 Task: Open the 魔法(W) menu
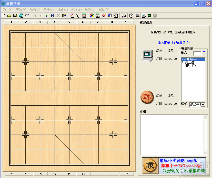pyautogui.click(x=49, y=10)
